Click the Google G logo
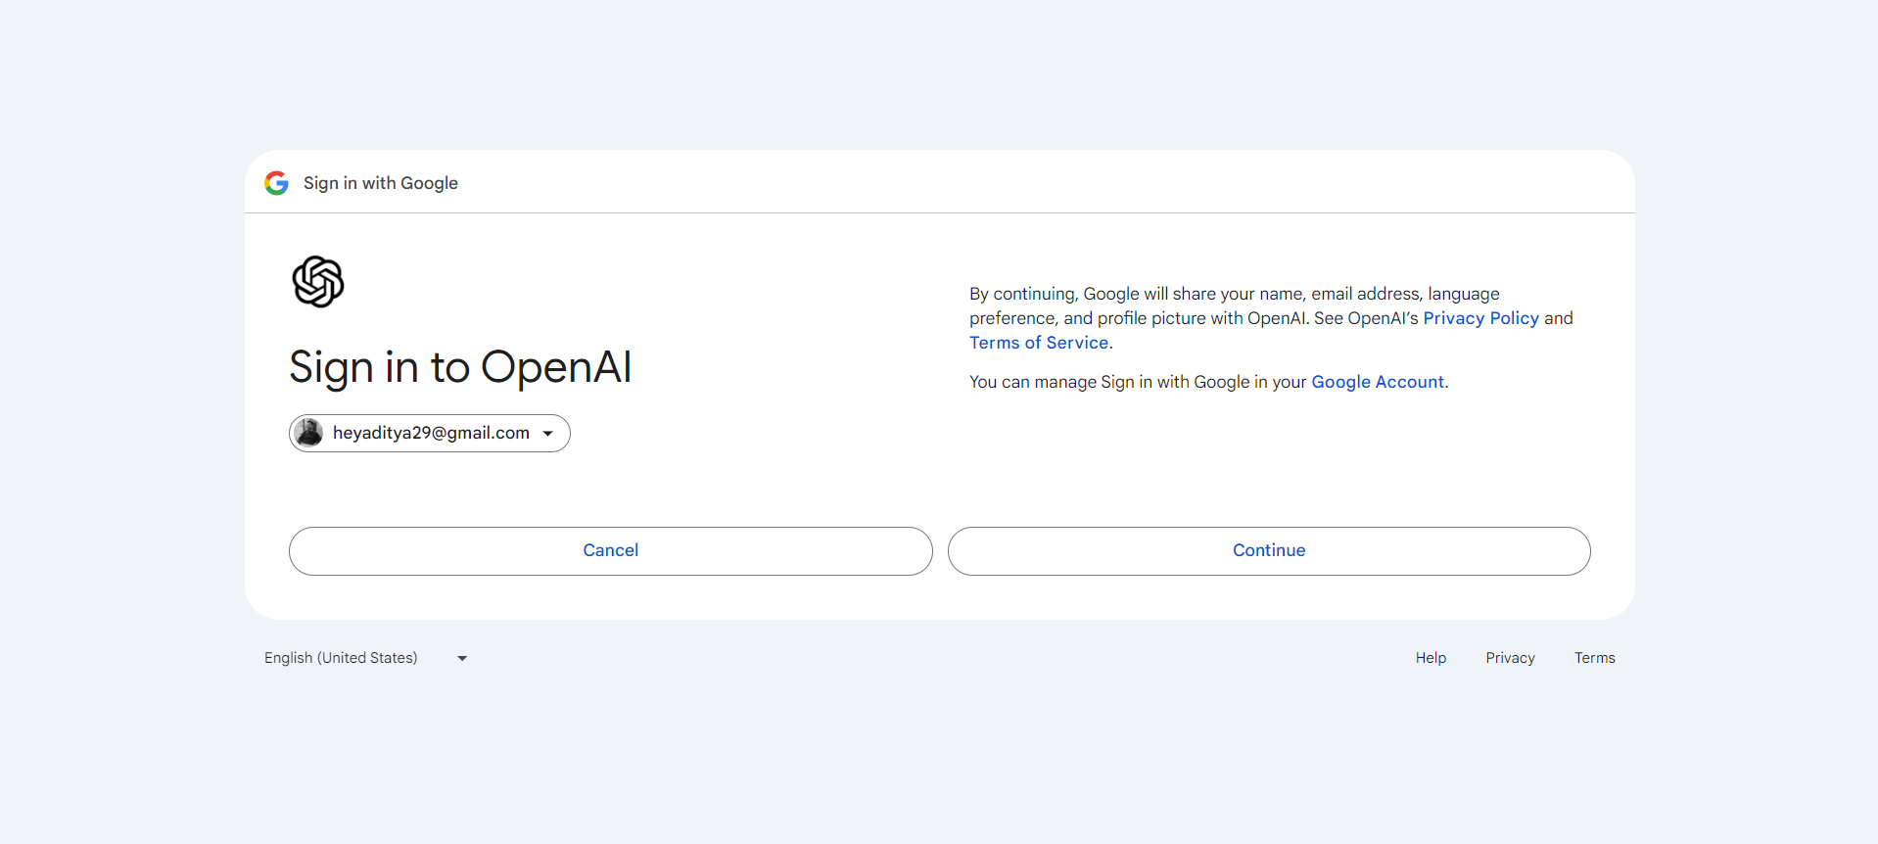Screen dimensions: 1878x844 (x=277, y=183)
